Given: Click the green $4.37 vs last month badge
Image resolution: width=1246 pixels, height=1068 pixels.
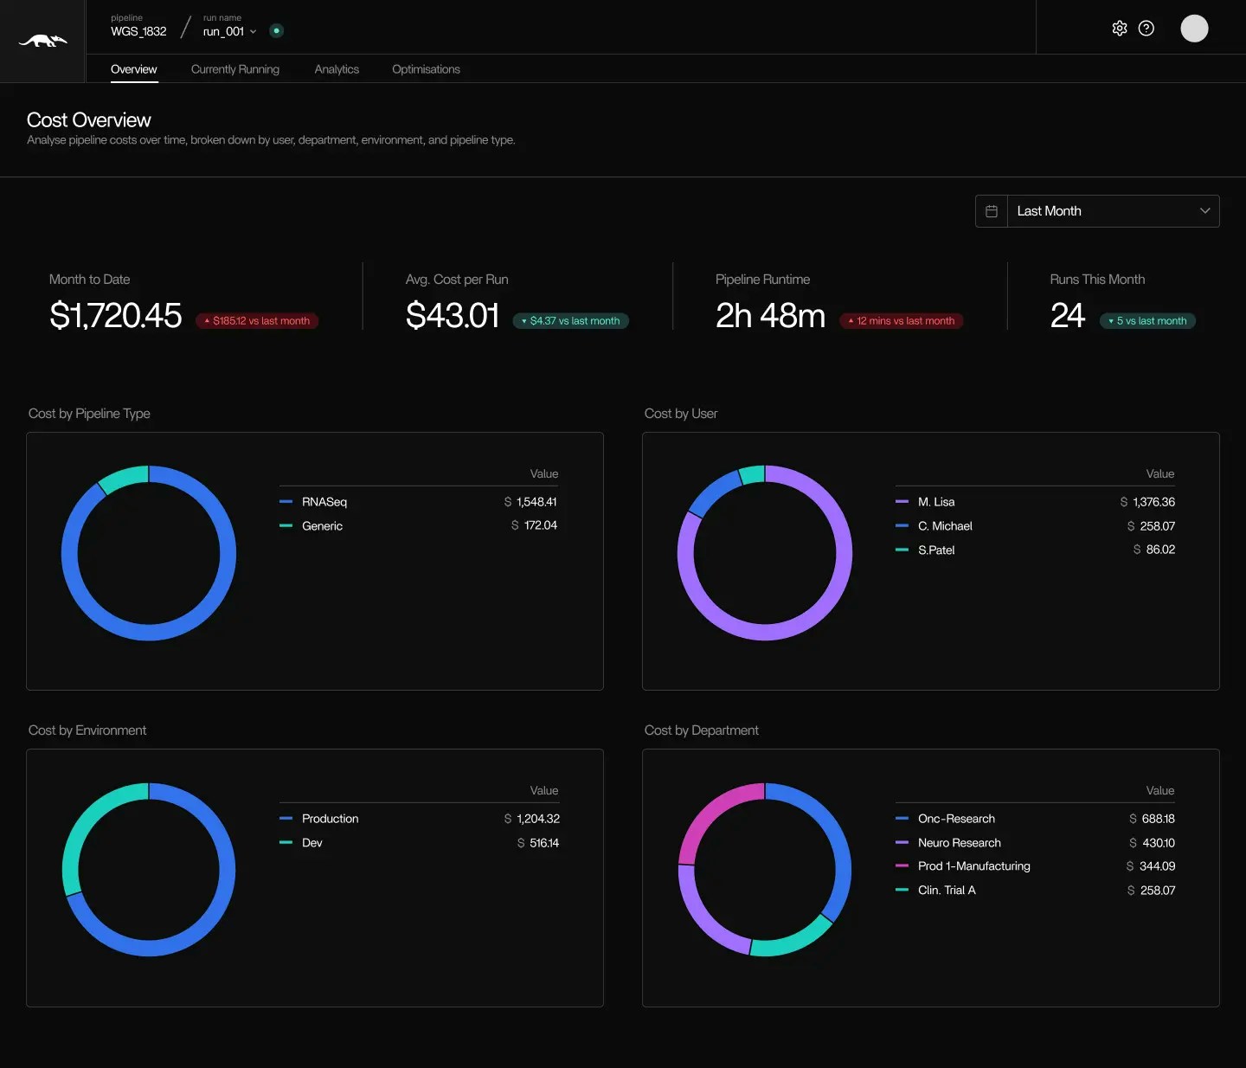Looking at the screenshot, I should tap(570, 320).
